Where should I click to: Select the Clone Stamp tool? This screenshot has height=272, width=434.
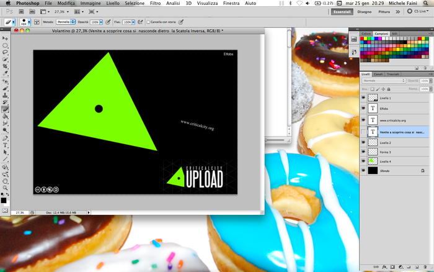(x=5, y=96)
